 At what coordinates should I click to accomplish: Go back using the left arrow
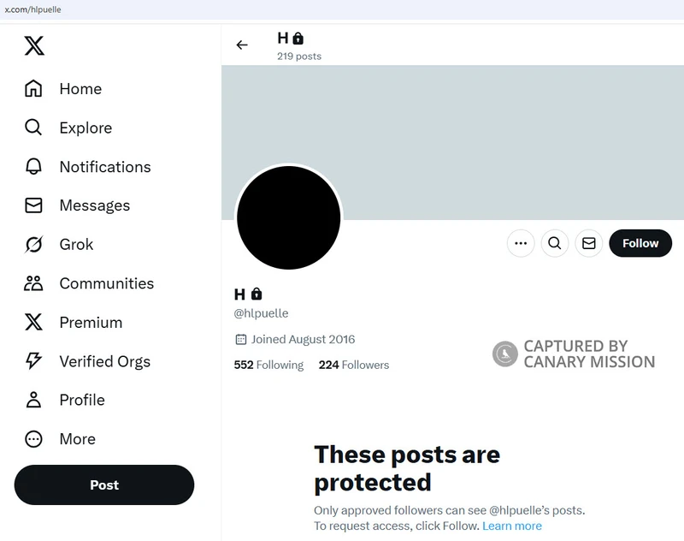pyautogui.click(x=242, y=45)
